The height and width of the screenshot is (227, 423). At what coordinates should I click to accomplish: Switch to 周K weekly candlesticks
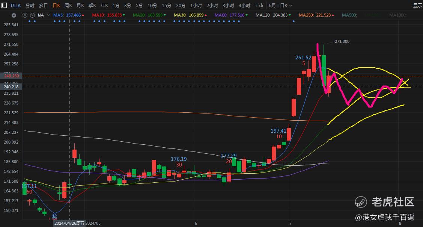tap(68, 5)
